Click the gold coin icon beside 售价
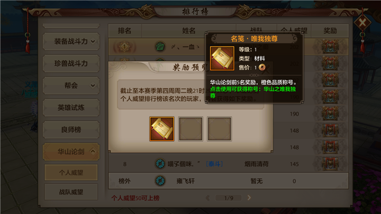Image resolution: width=381 pixels, height=214 pixels. coord(262,67)
